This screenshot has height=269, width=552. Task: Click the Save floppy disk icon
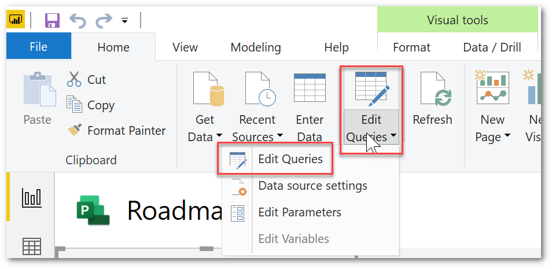[52, 21]
